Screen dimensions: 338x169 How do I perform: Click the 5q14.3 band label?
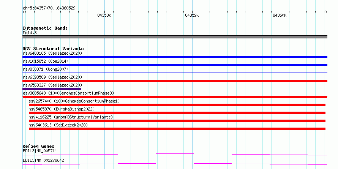(30, 33)
